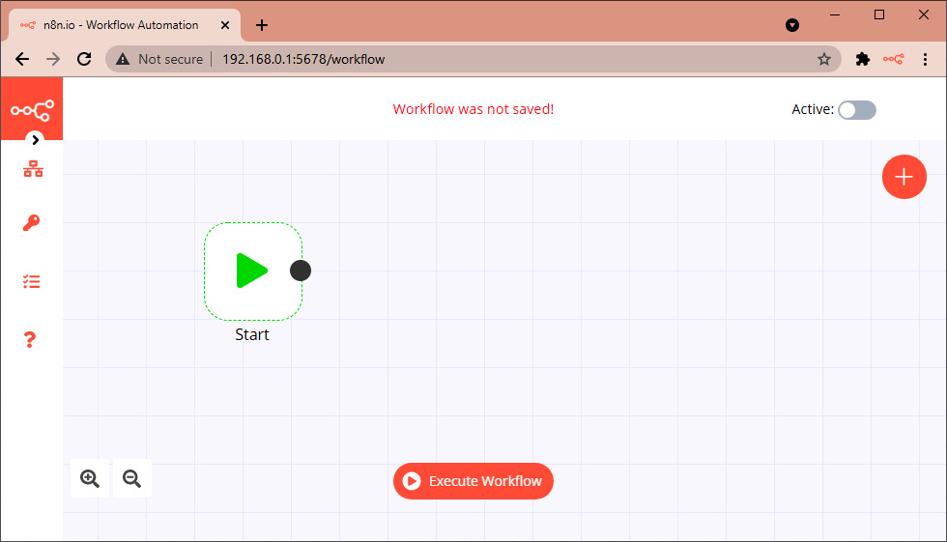This screenshot has width=947, height=542.
Task: Open the Workflows network icon menu
Action: click(33, 169)
